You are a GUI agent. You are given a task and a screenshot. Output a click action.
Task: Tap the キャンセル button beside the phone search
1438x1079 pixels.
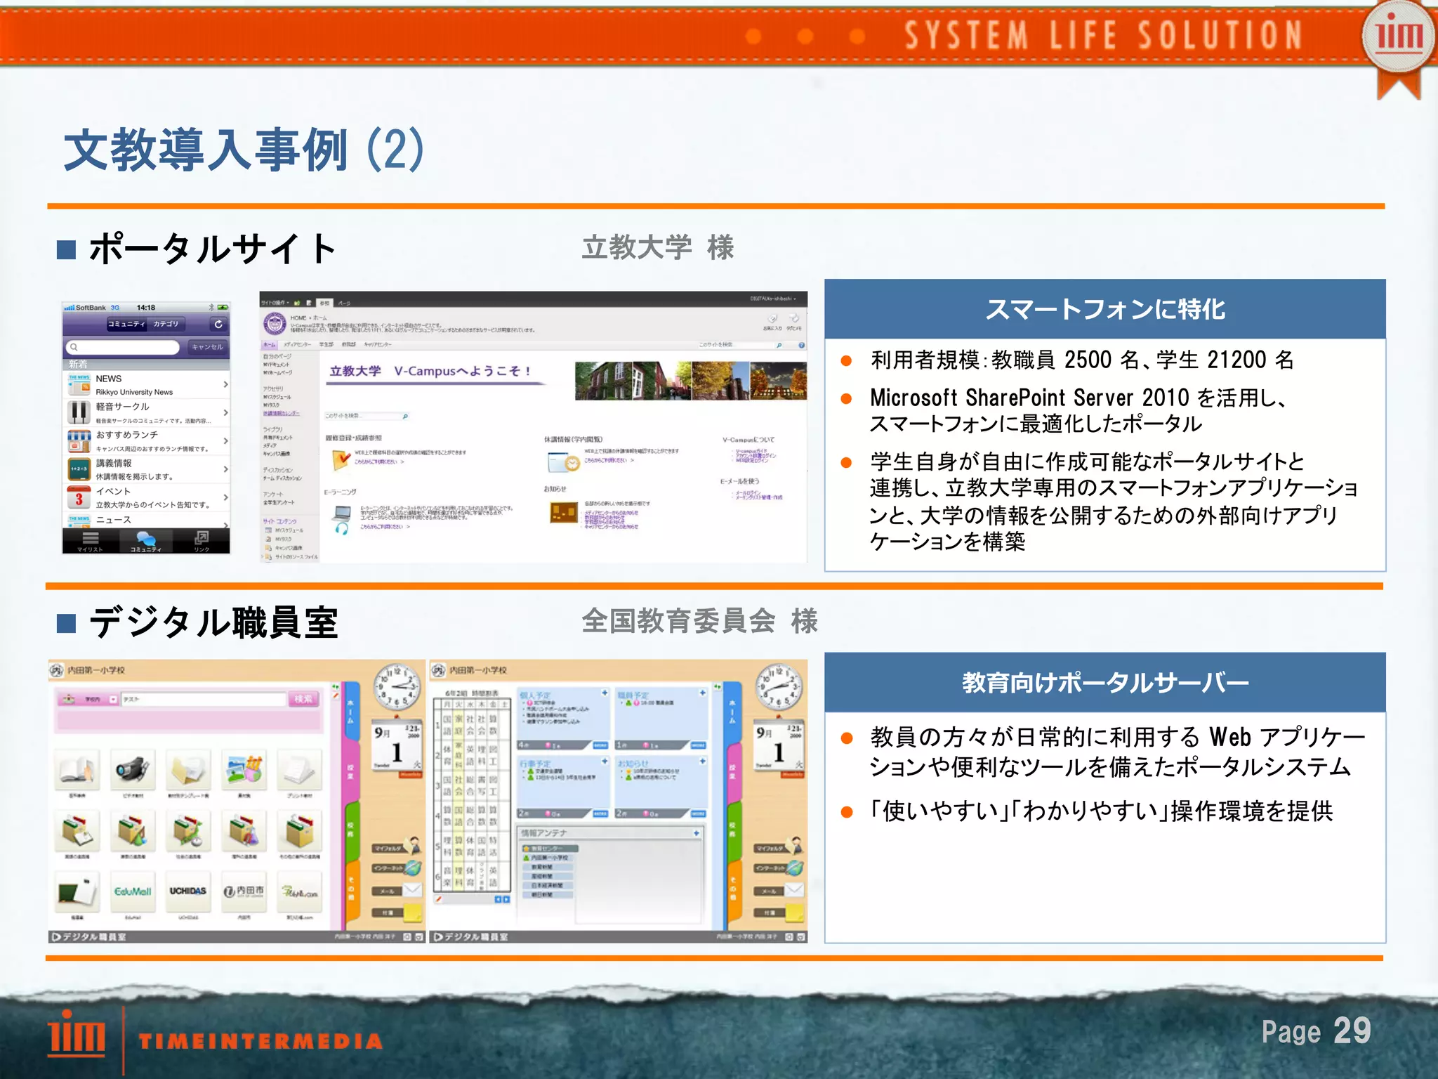(x=207, y=346)
